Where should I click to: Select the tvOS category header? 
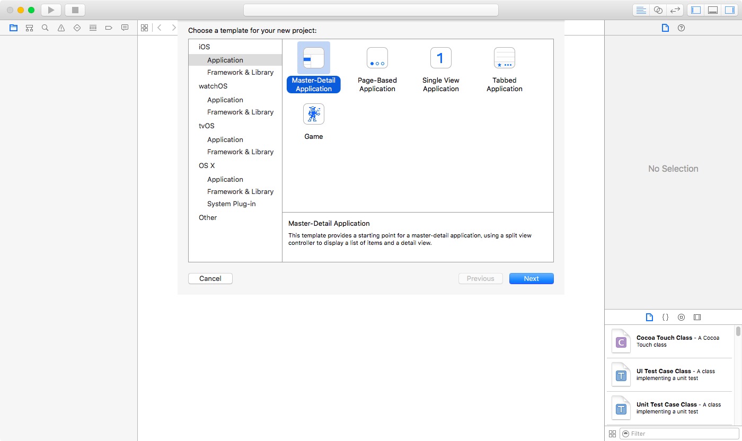coord(207,126)
